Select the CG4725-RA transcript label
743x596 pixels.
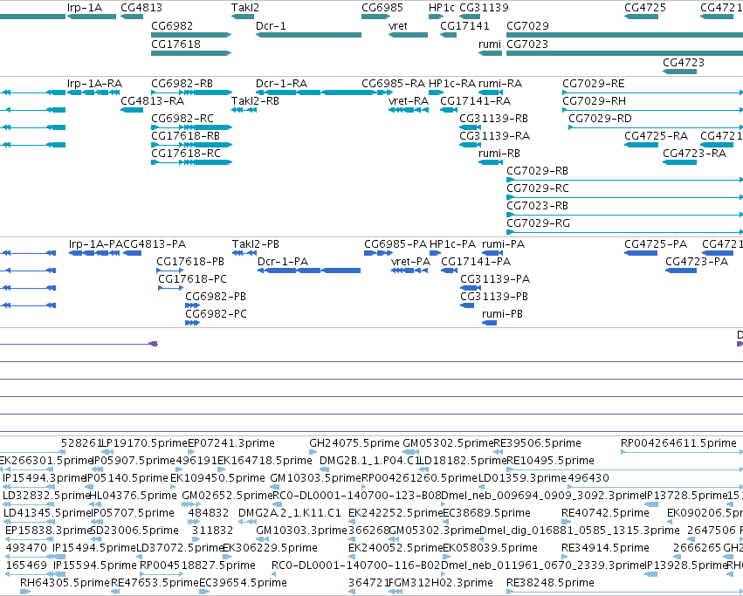tap(656, 136)
